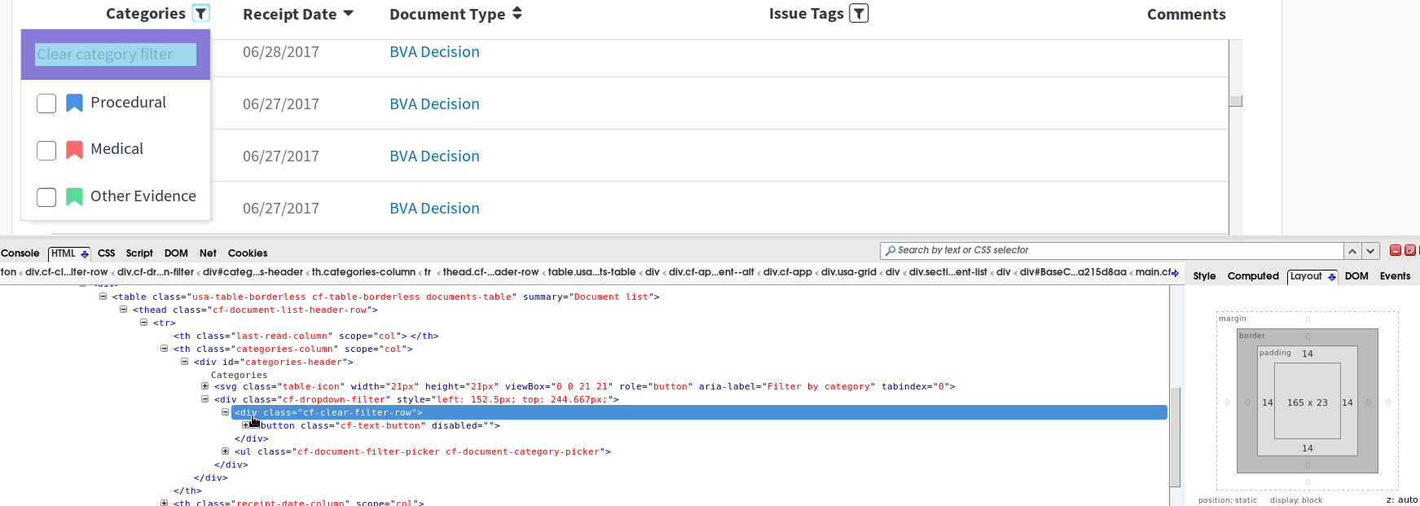The image size is (1420, 506).
Task: Switch side panel to Style tab
Action: tap(1204, 276)
